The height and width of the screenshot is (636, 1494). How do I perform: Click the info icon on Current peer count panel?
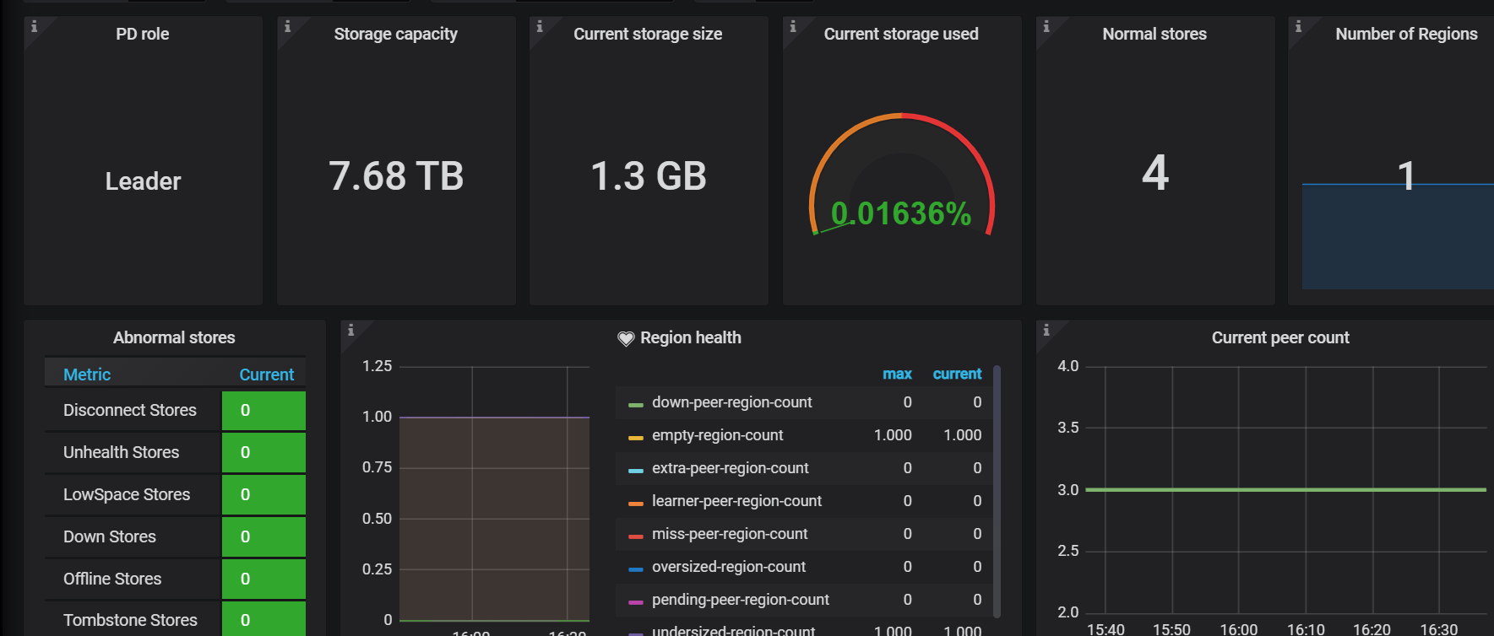pos(1046,330)
